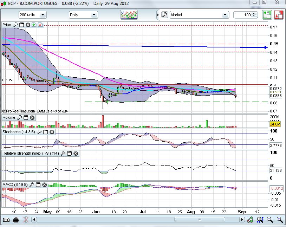Open the Market order type dropdown
The image size is (286, 227).
(x=199, y=15)
